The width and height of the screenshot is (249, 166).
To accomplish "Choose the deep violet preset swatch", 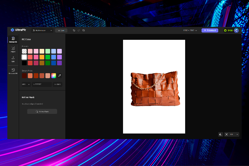I will 59,63.
